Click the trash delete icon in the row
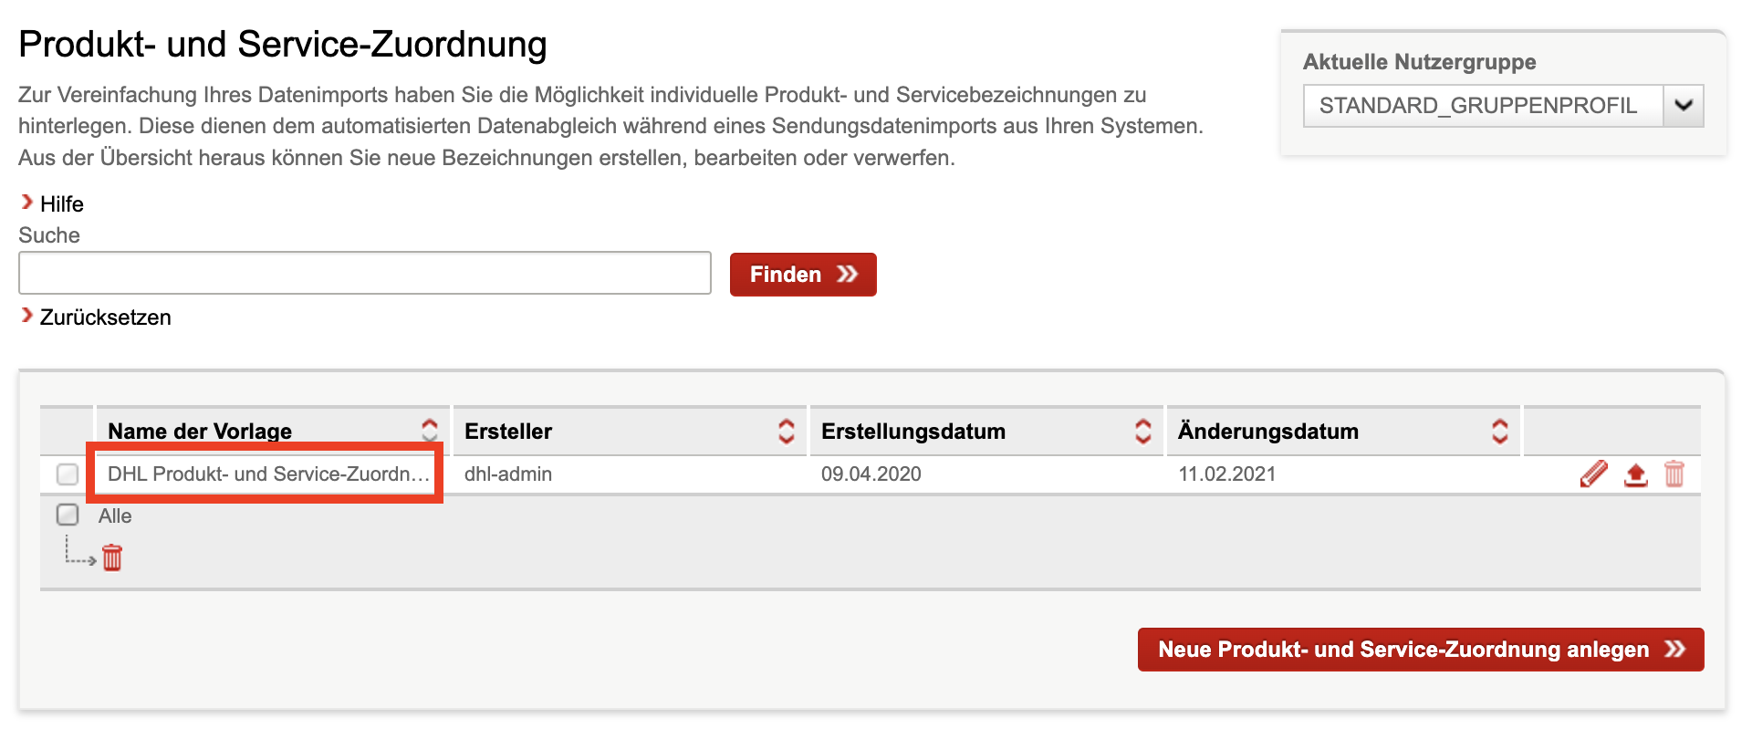The height and width of the screenshot is (739, 1752). pos(1674,474)
